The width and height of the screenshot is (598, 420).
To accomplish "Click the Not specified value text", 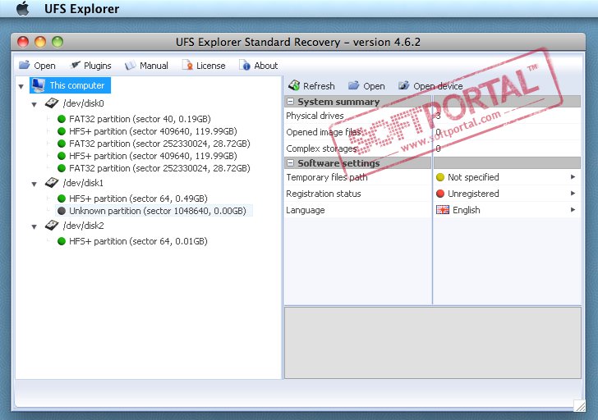I will click(x=473, y=177).
